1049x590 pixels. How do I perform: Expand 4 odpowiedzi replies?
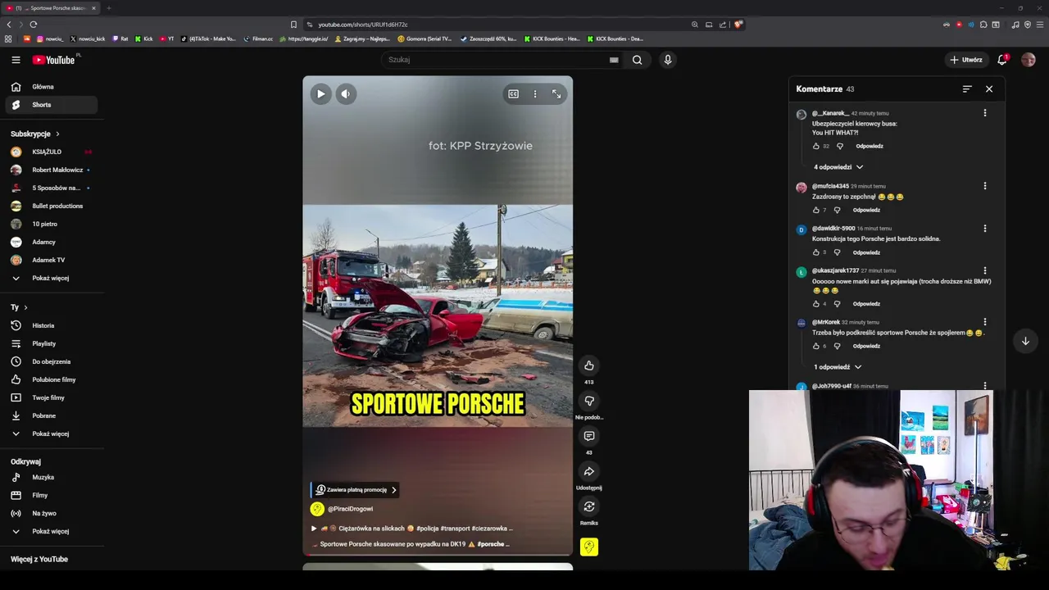(x=838, y=167)
